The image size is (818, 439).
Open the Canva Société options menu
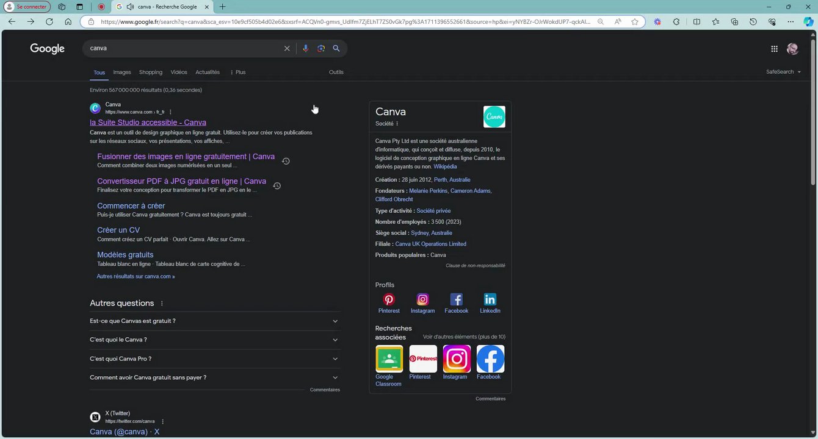(397, 124)
